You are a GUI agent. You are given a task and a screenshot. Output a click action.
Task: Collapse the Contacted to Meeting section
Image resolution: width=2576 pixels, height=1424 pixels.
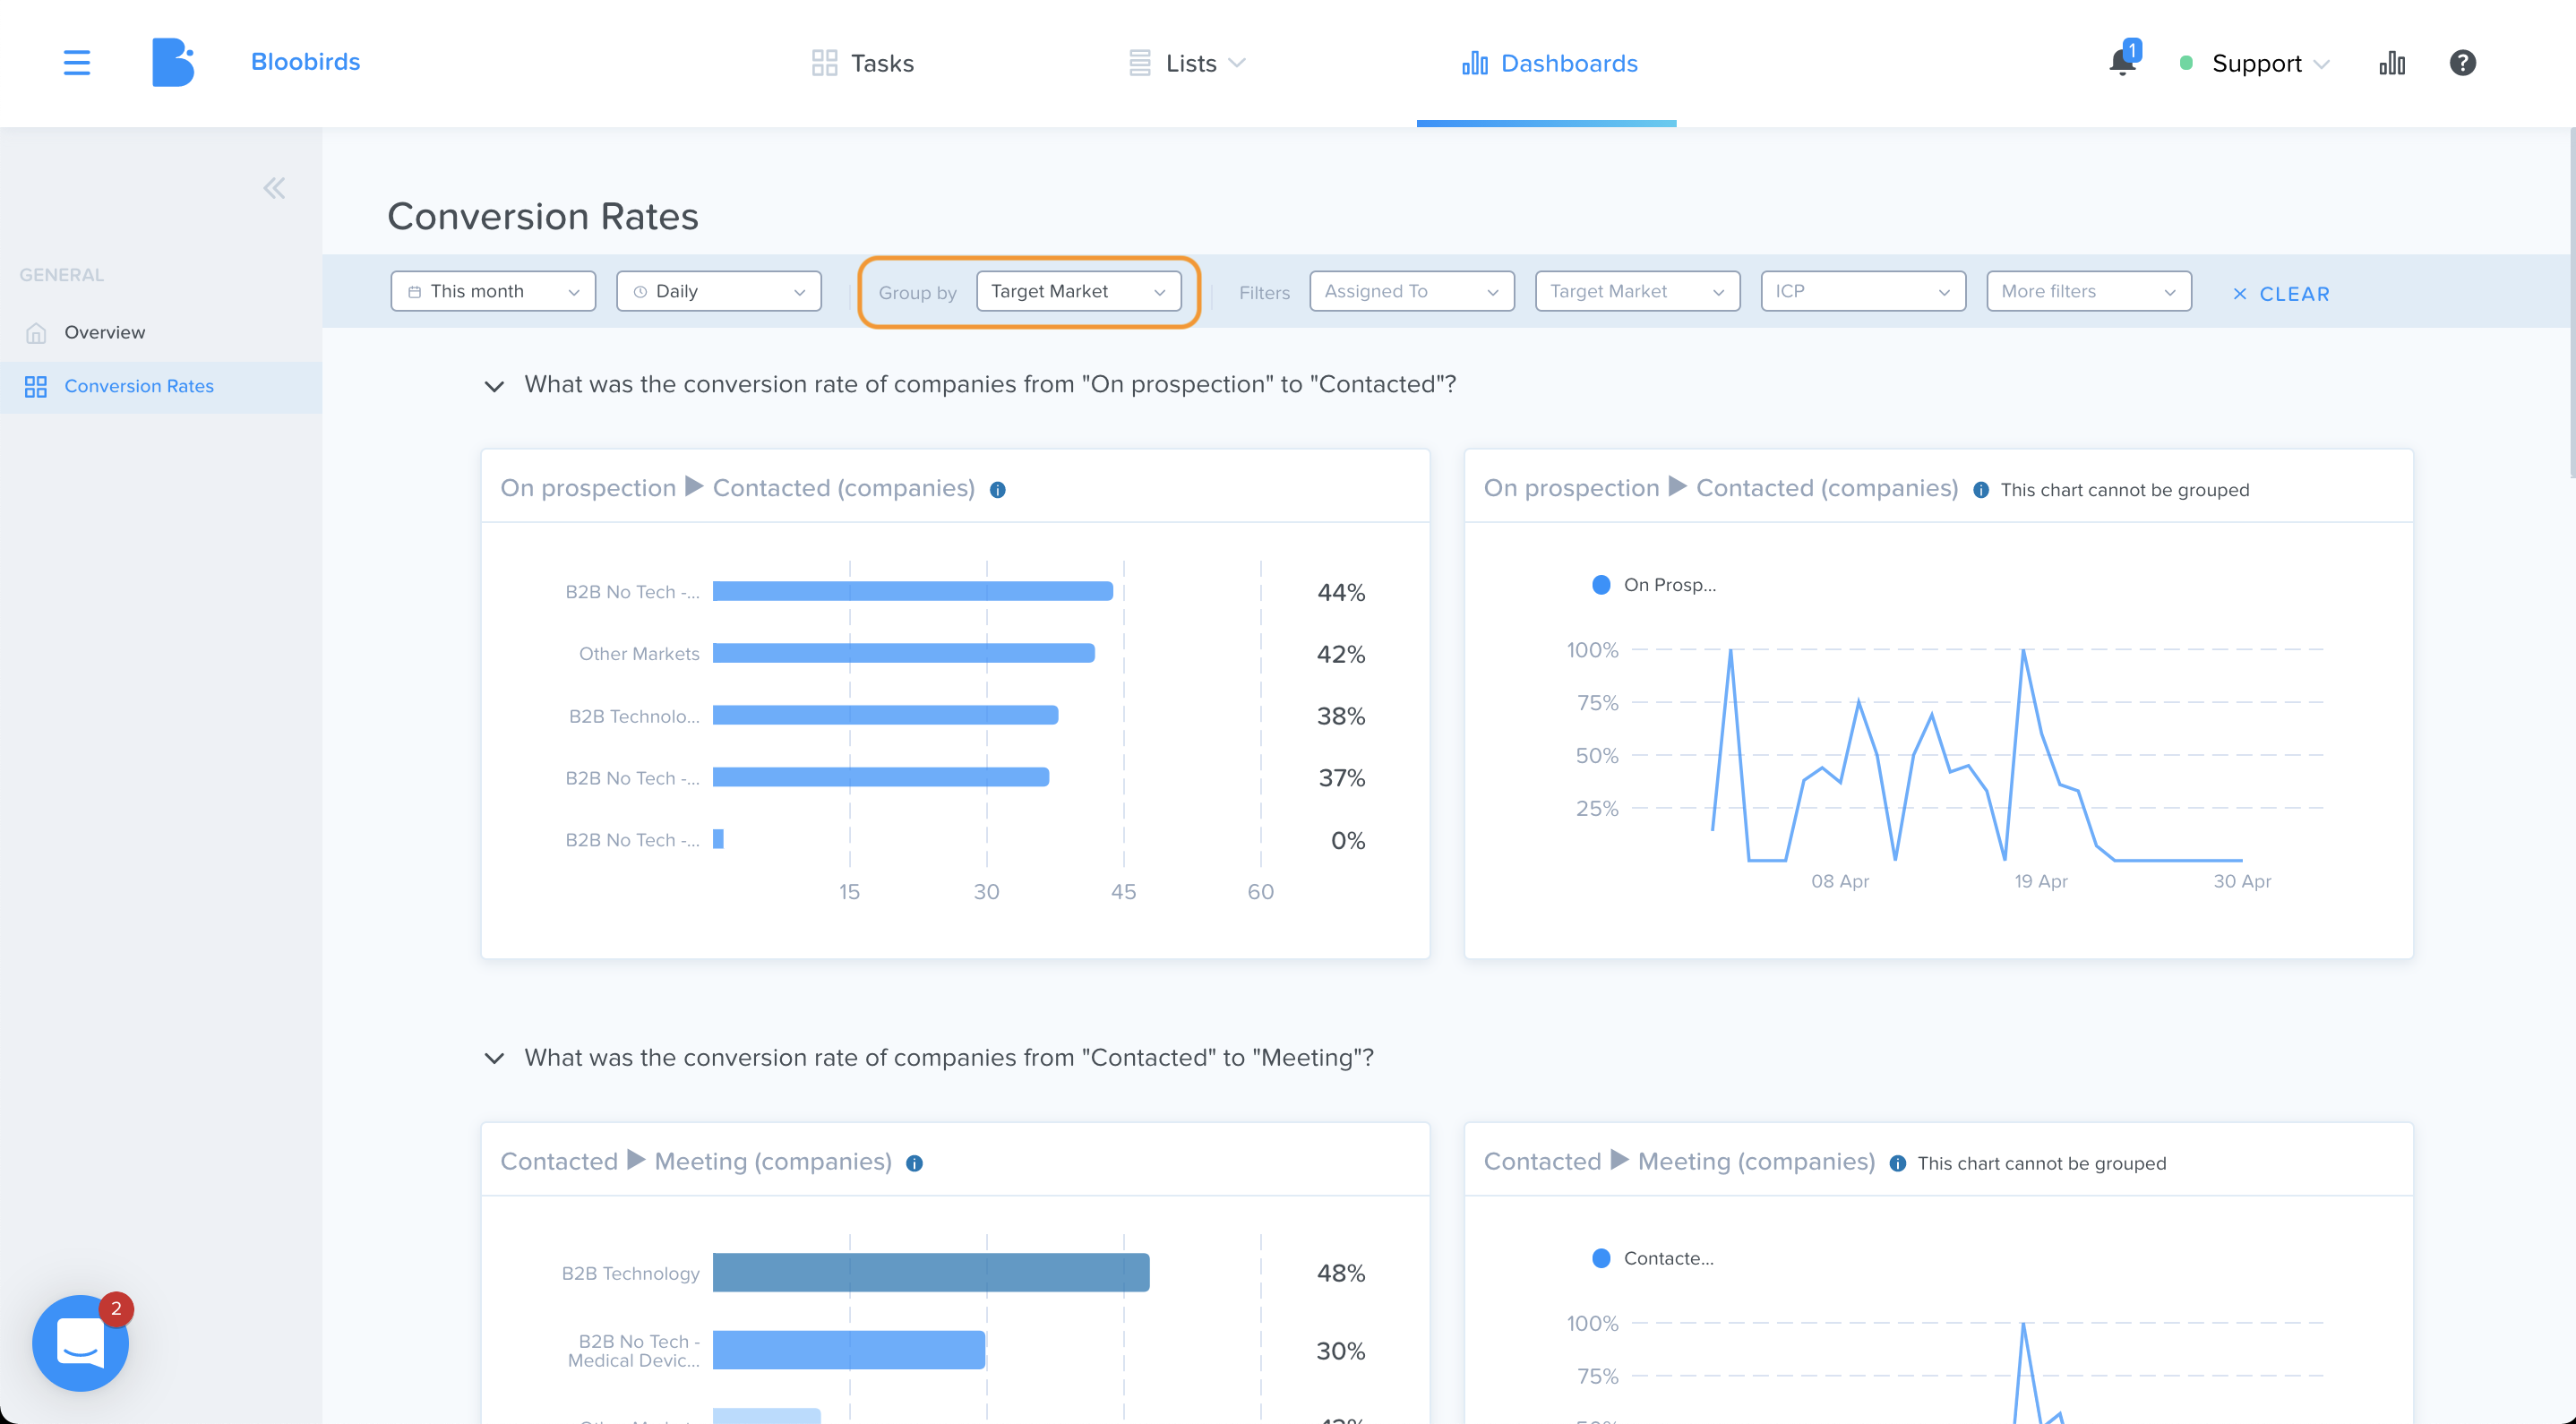(494, 1058)
